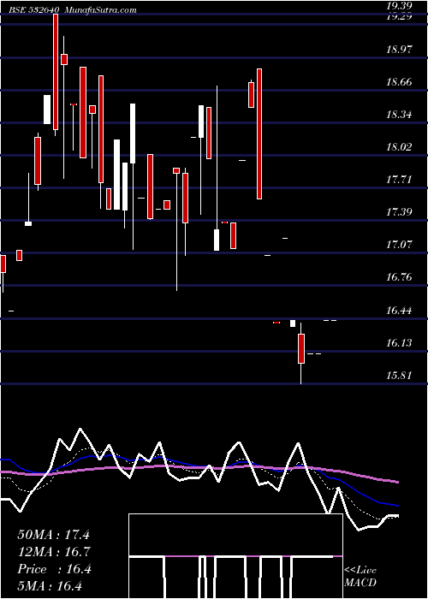This screenshot has height=599, width=428.
Task: Click the 17.71 price axis label
Action: tap(399, 179)
